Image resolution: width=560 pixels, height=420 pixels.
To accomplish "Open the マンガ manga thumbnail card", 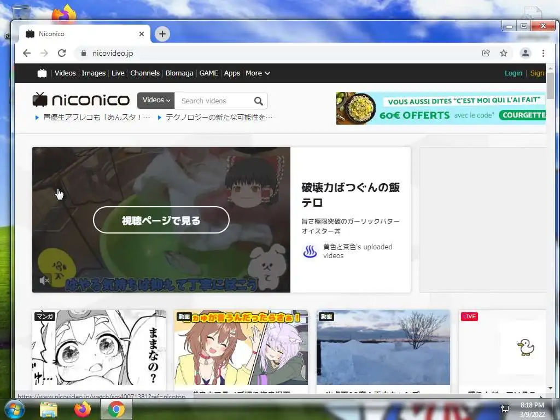I will click(x=99, y=347).
